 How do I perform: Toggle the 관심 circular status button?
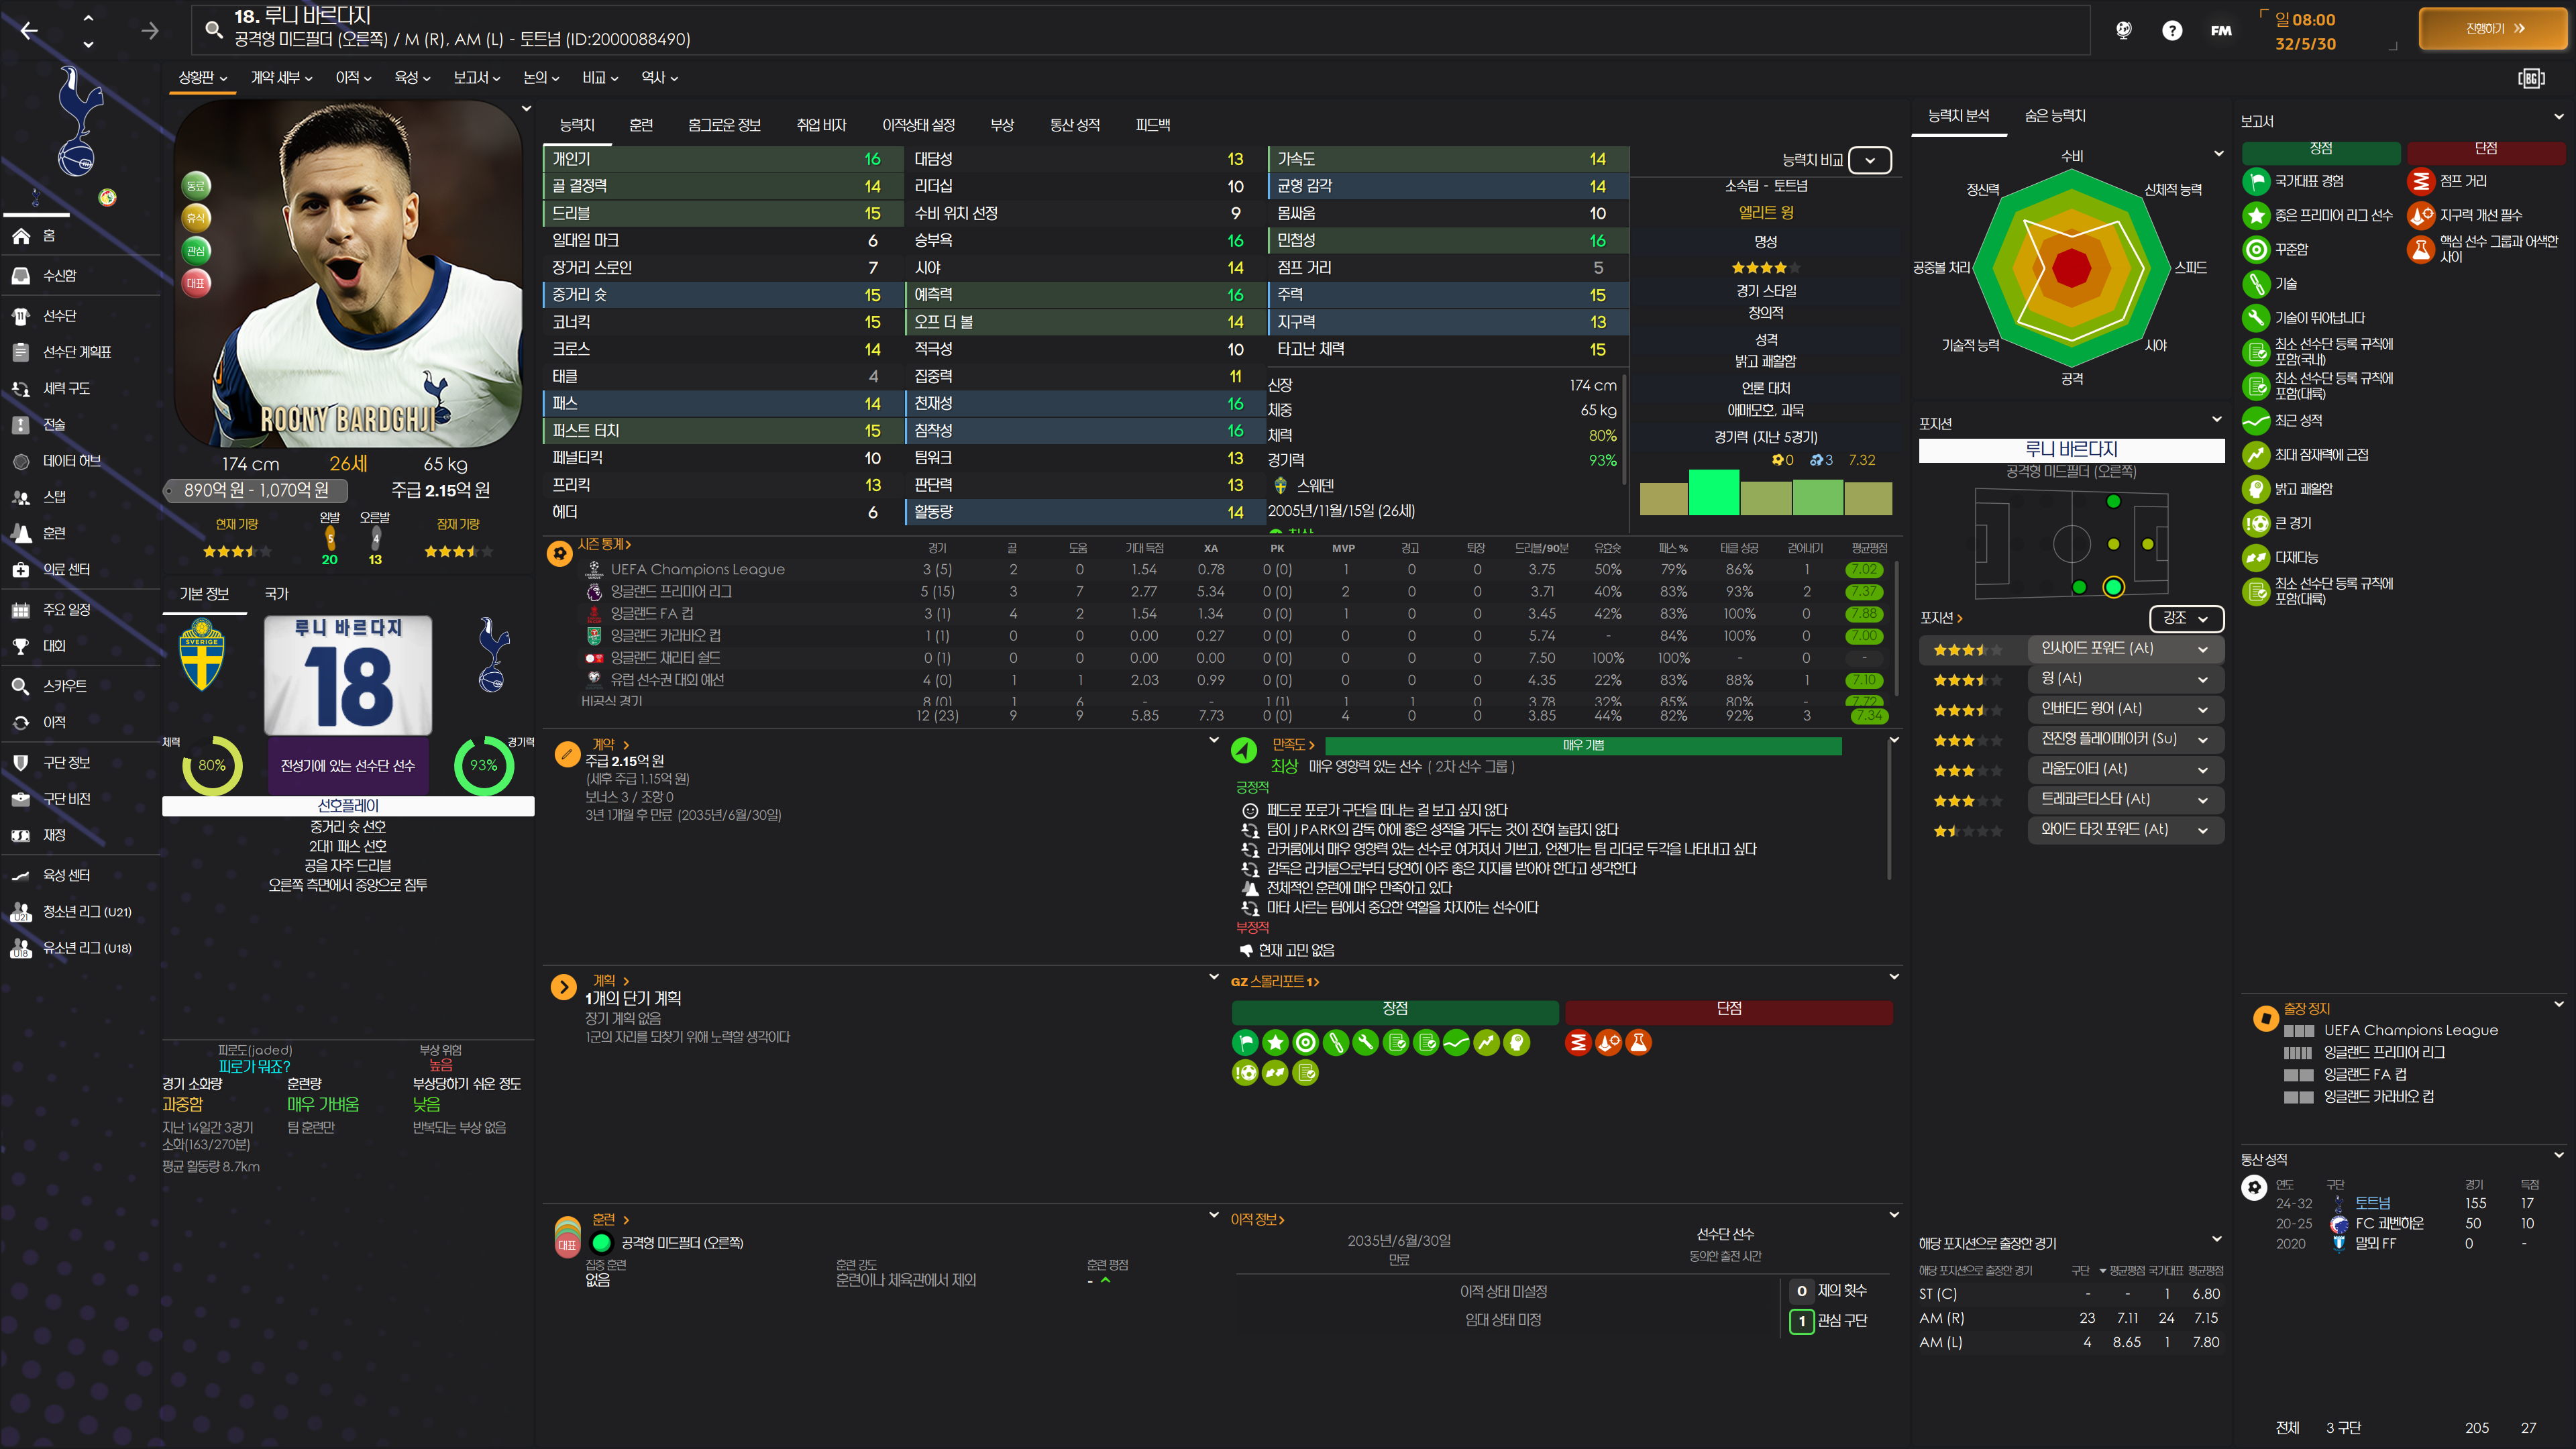(x=196, y=251)
